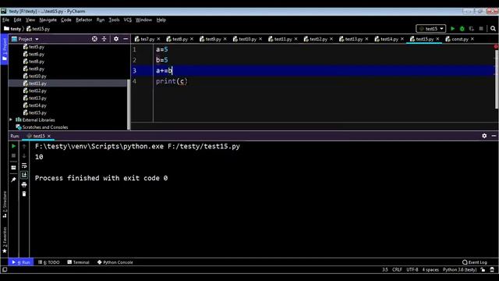Screen dimensions: 499x281
Task: Collapse all in Project panel
Action: [104, 39]
